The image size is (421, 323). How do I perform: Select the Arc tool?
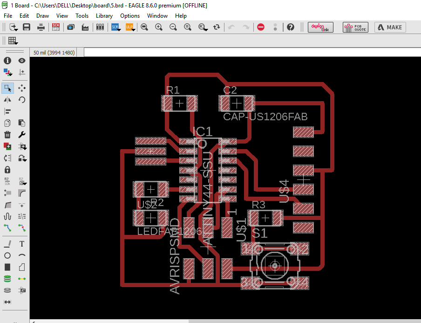point(22,255)
